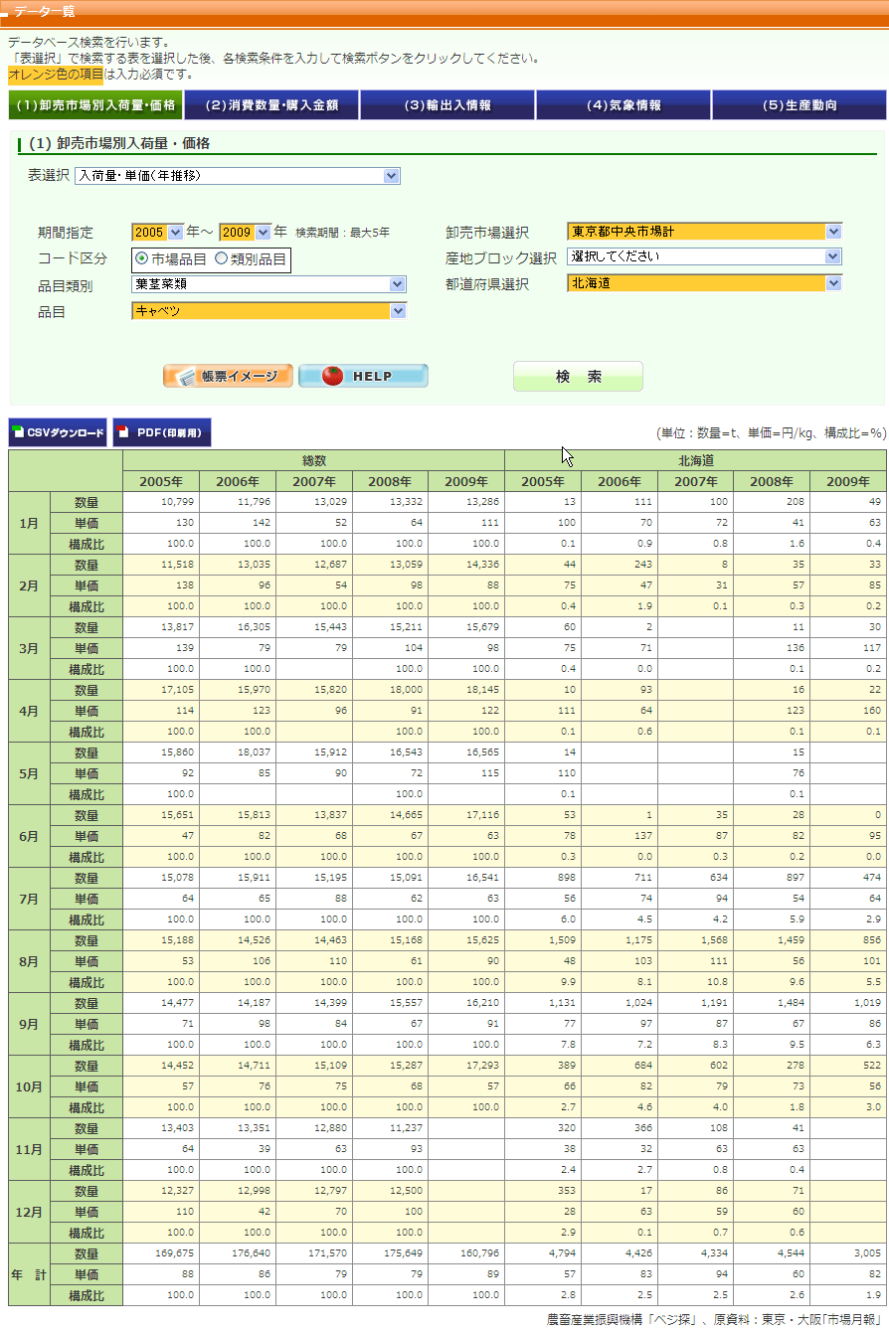
Task: Click the 帳票イメージ report image button
Action: 229,376
